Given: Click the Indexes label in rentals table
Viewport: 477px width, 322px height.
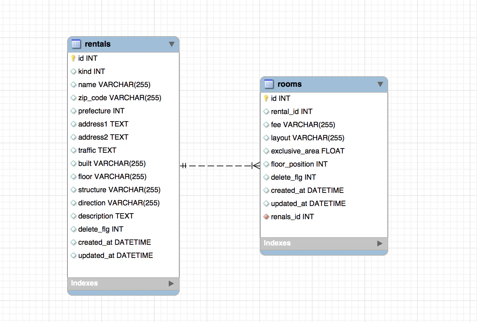Looking at the screenshot, I should coord(85,283).
